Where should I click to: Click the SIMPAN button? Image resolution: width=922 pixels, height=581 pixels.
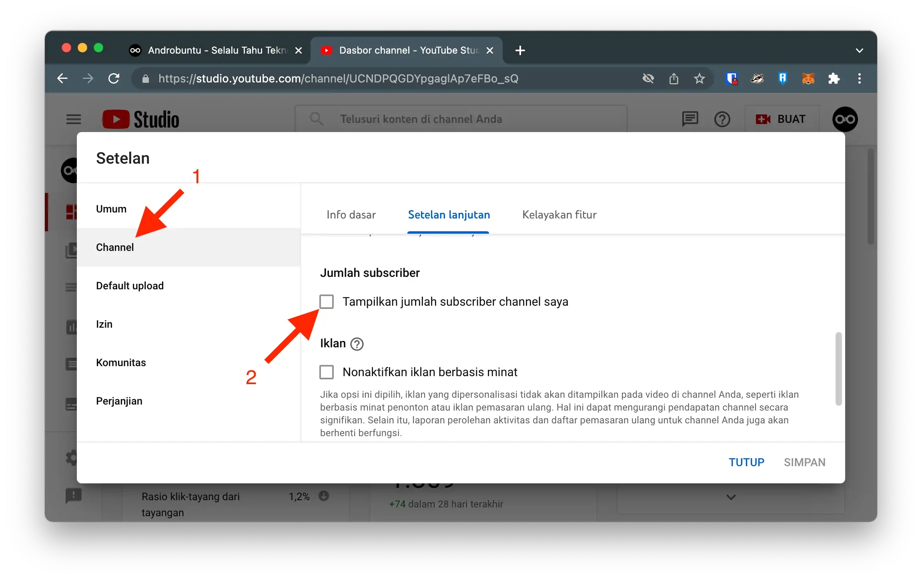coord(805,462)
